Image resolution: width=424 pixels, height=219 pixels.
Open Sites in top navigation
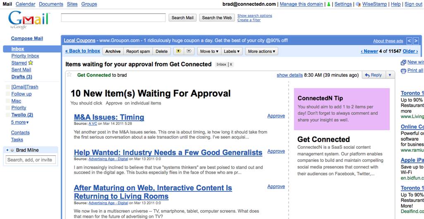click(x=72, y=4)
